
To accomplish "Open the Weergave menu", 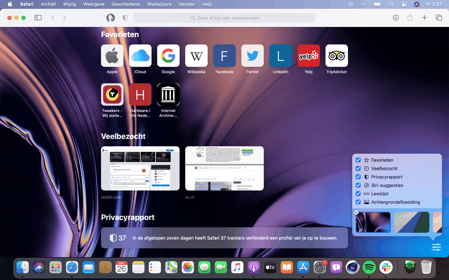I will [94, 4].
